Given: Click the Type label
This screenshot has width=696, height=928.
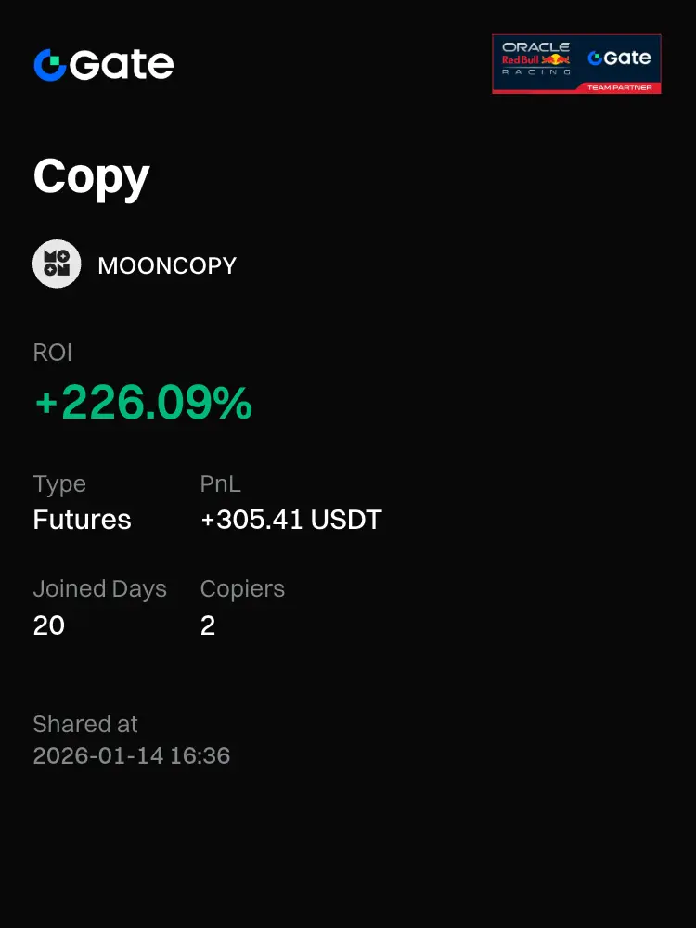Looking at the screenshot, I should 59,484.
